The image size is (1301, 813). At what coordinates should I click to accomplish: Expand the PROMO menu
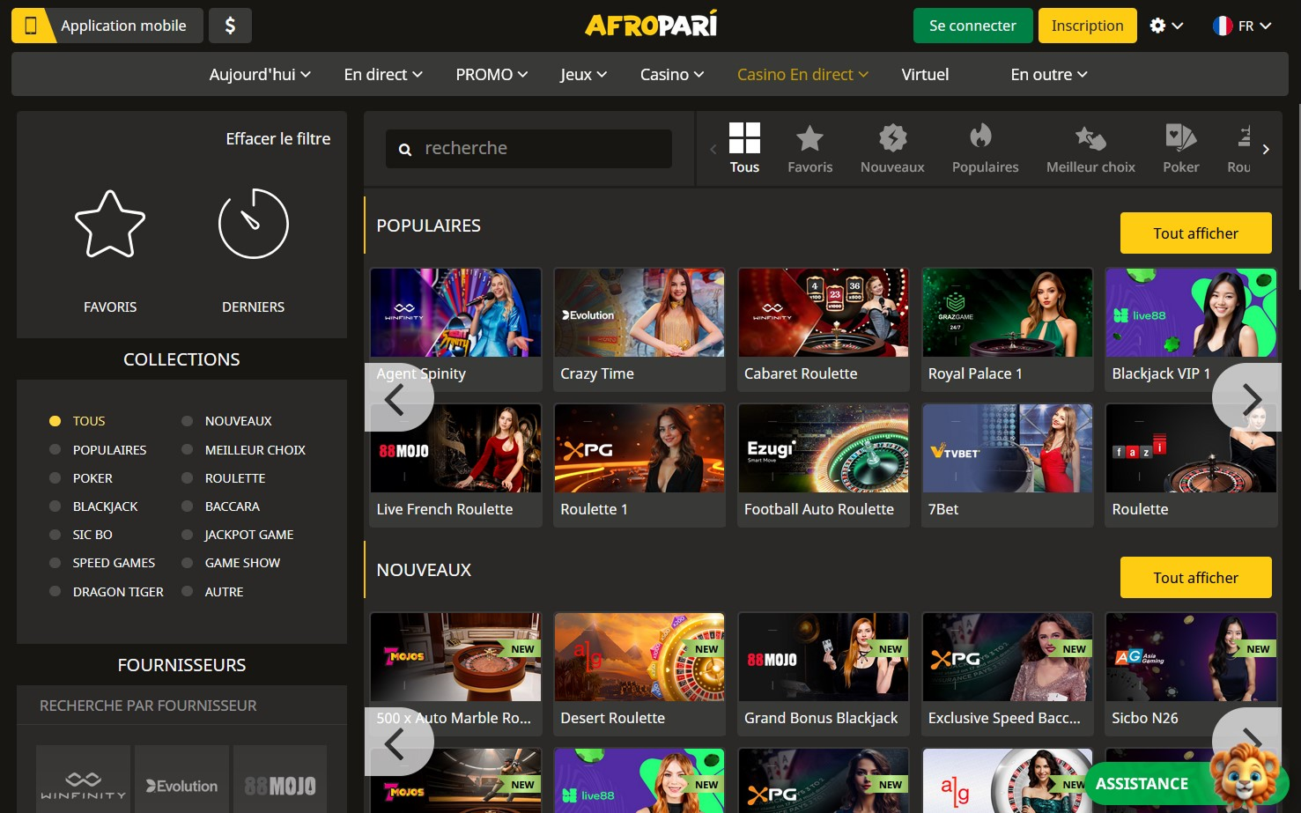pyautogui.click(x=492, y=75)
